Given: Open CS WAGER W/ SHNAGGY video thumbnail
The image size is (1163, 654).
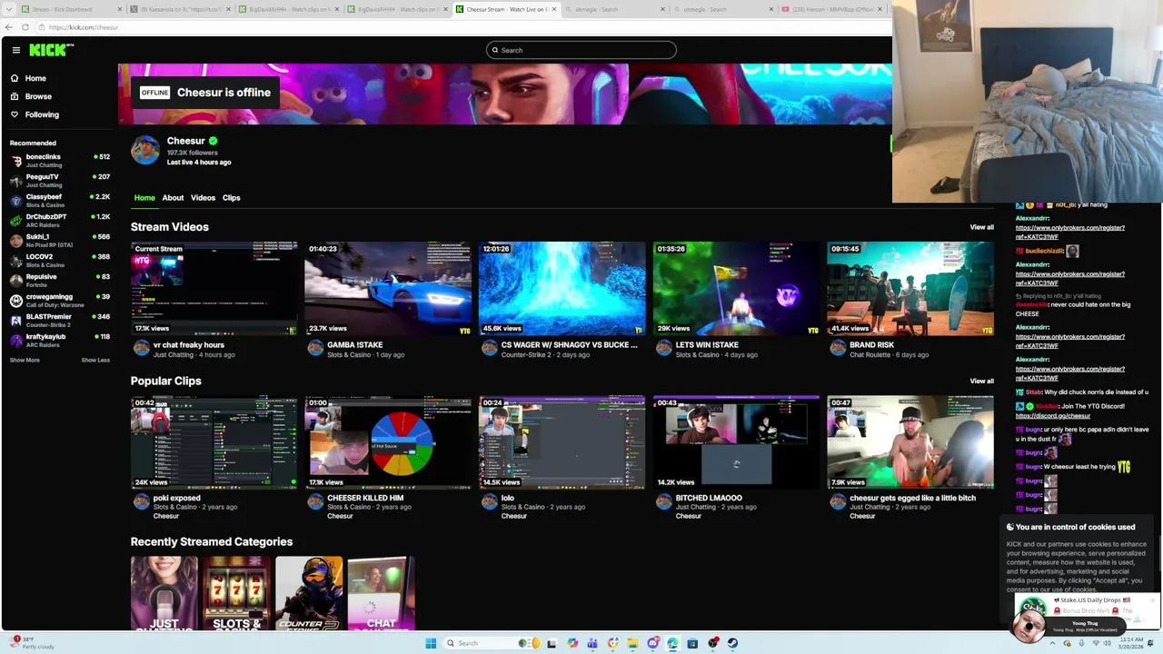Looking at the screenshot, I should [x=562, y=288].
